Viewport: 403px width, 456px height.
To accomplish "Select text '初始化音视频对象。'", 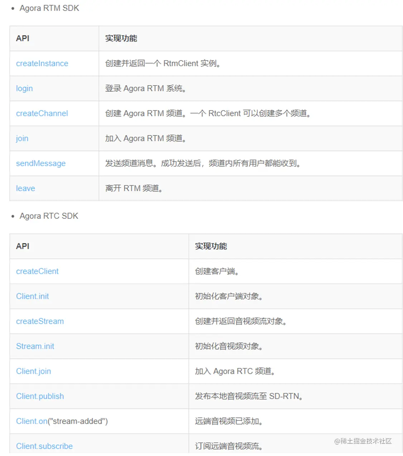I will tap(229, 346).
